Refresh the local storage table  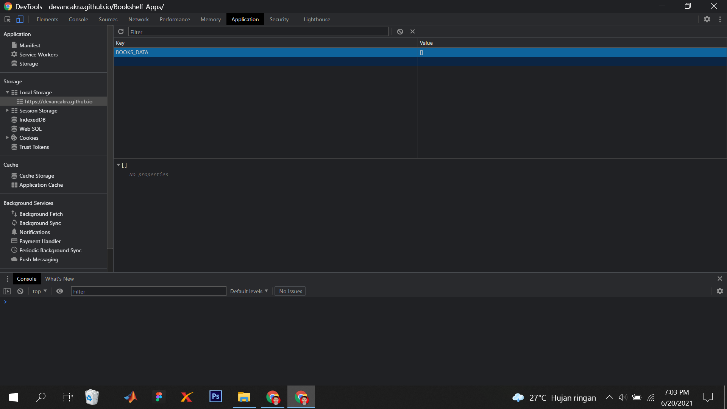point(121,32)
